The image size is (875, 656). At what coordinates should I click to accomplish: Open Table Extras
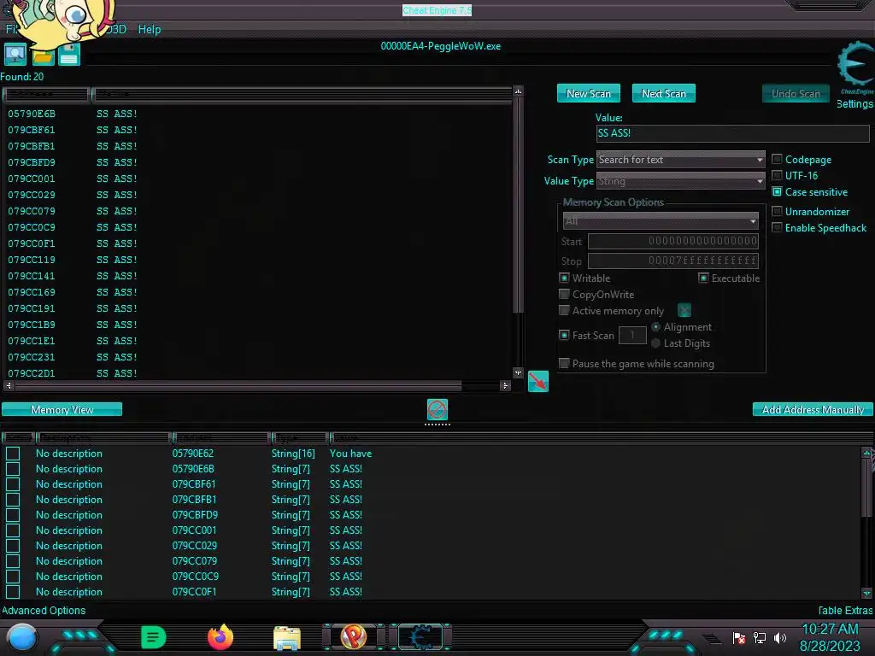click(x=845, y=610)
